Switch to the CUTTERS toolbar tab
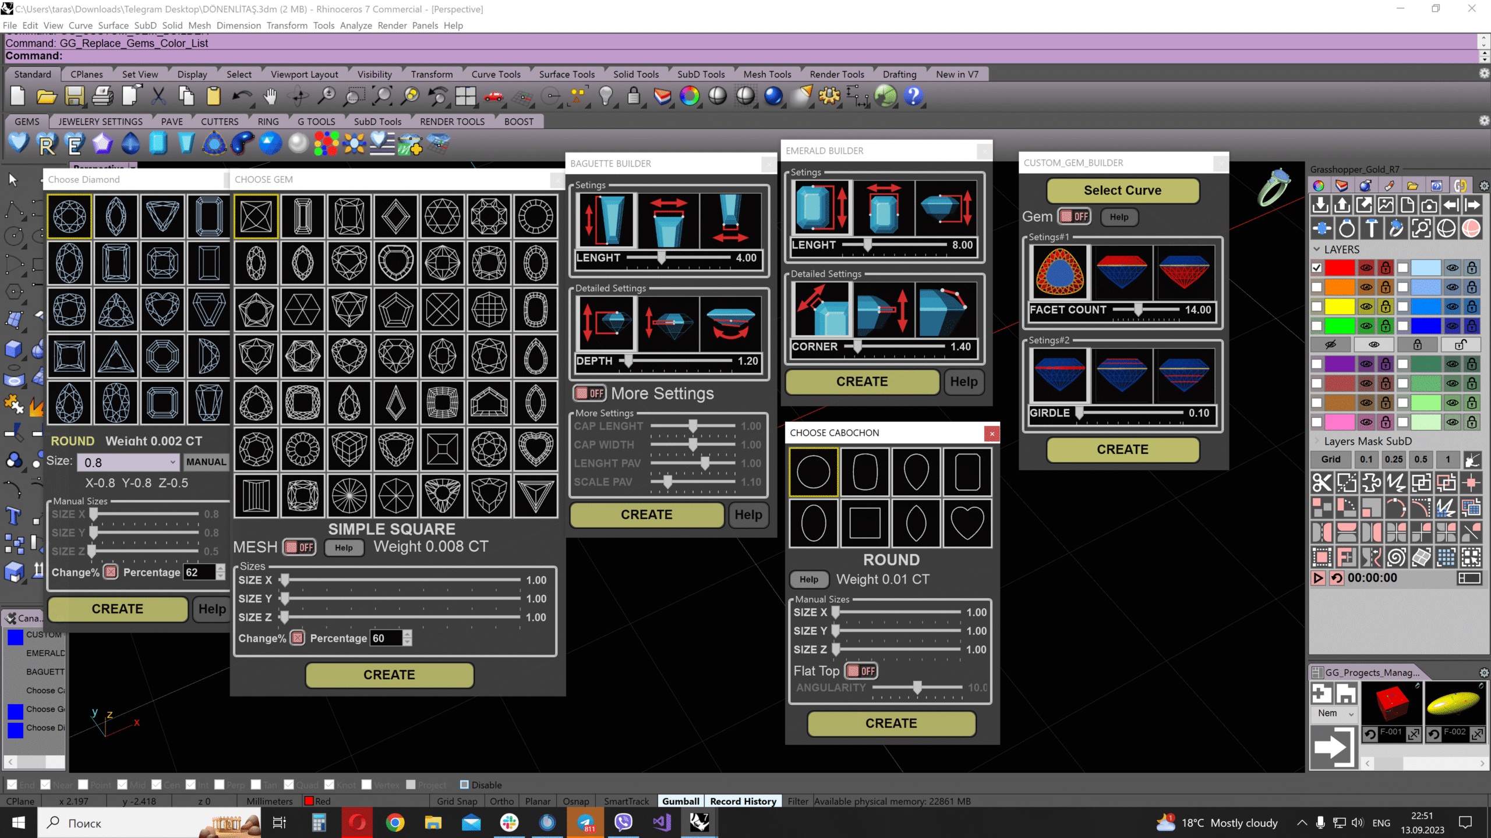Screen dimensions: 1491x838 (x=220, y=122)
